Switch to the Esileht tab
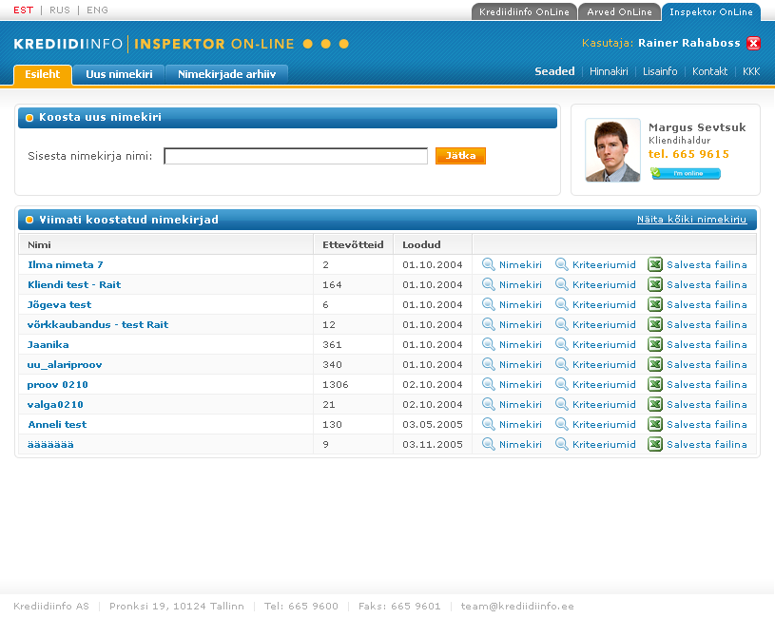The image size is (775, 618). [43, 74]
